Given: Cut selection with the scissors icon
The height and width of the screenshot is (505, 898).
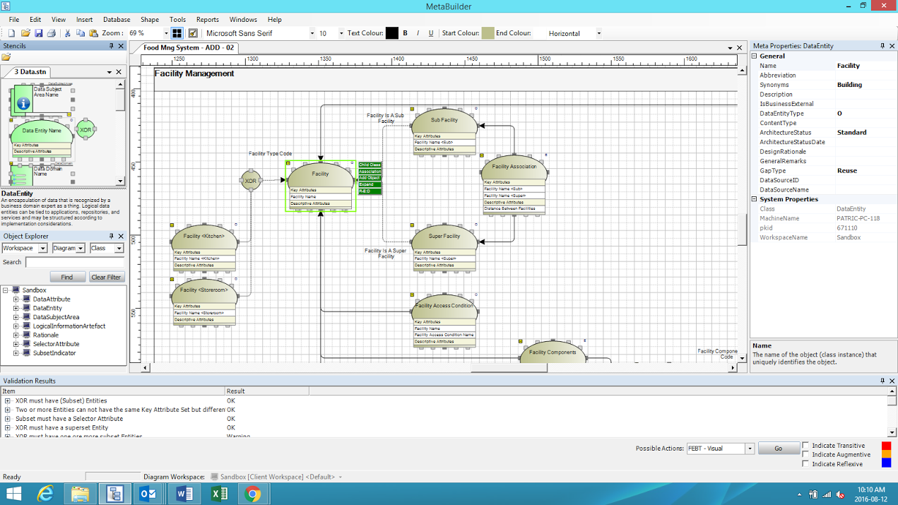Looking at the screenshot, I should [x=68, y=33].
